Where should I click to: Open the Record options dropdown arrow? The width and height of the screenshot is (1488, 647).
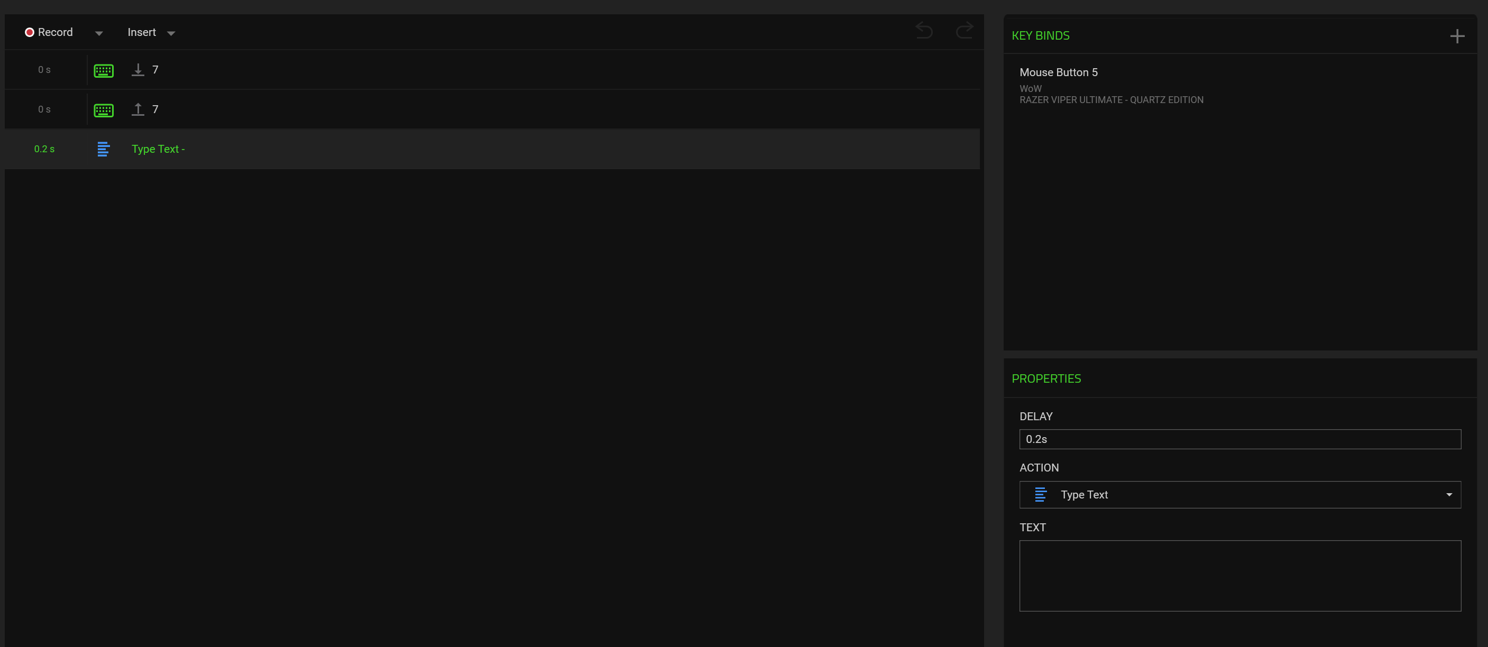(x=99, y=33)
